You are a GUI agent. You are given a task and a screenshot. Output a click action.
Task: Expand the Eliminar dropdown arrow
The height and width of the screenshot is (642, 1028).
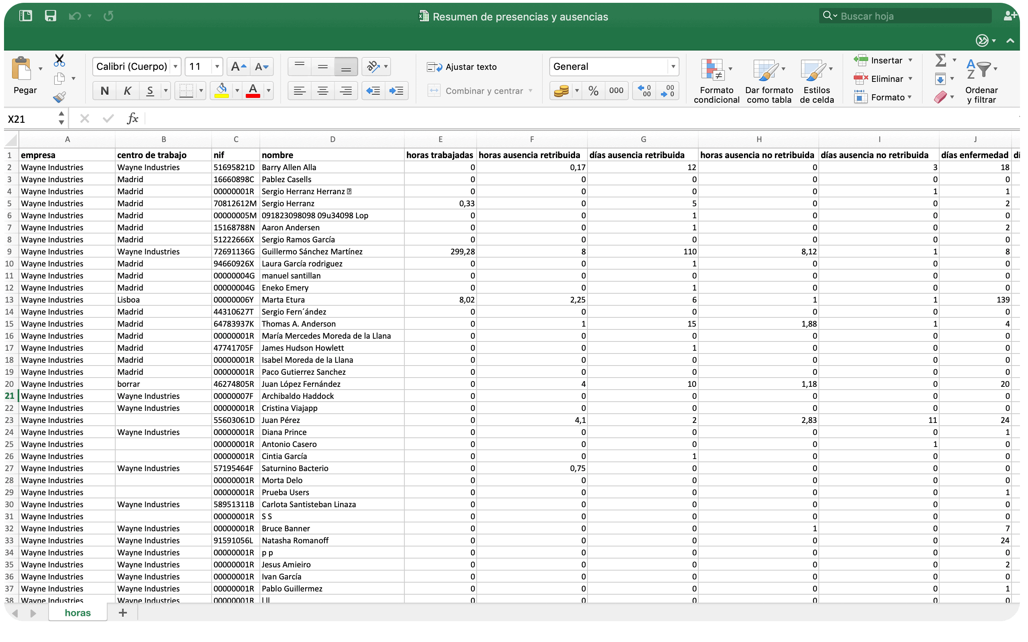click(x=910, y=79)
